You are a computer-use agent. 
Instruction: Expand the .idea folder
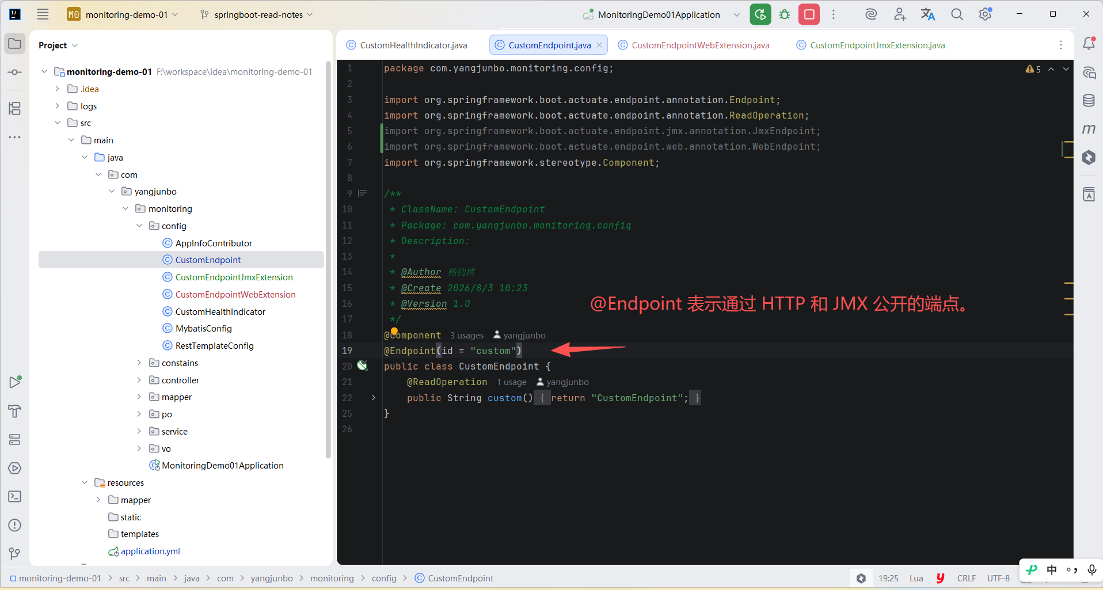pyautogui.click(x=57, y=89)
